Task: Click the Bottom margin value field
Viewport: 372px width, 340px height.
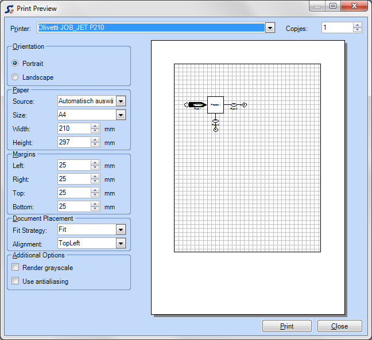Action: [x=74, y=206]
